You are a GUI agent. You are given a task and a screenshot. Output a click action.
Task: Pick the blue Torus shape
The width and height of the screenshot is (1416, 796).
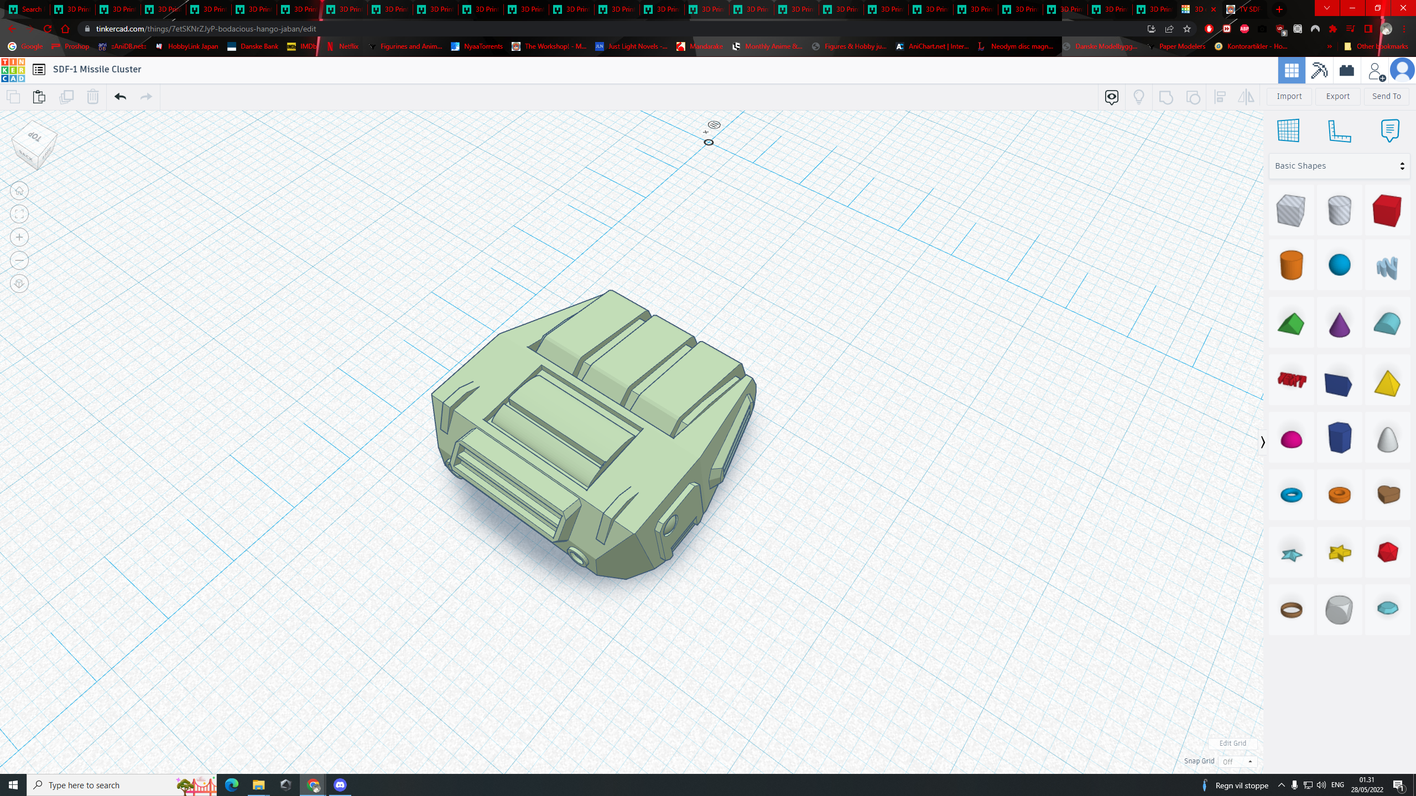1291,495
